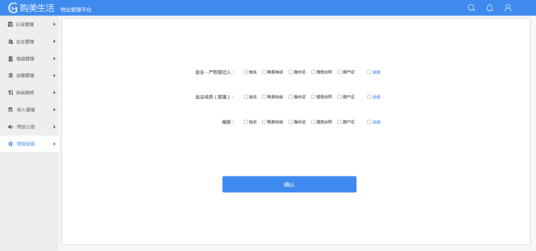Check 房产证 for 业主成员（家属）

point(340,97)
